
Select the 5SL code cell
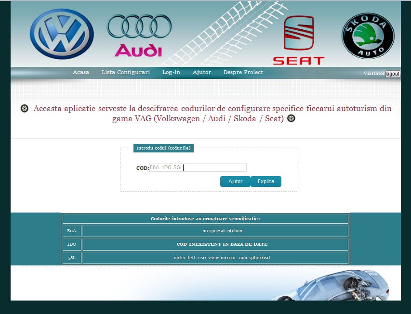(72, 258)
